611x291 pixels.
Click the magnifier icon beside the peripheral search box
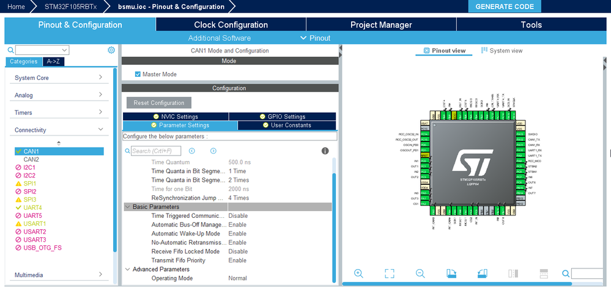10,50
